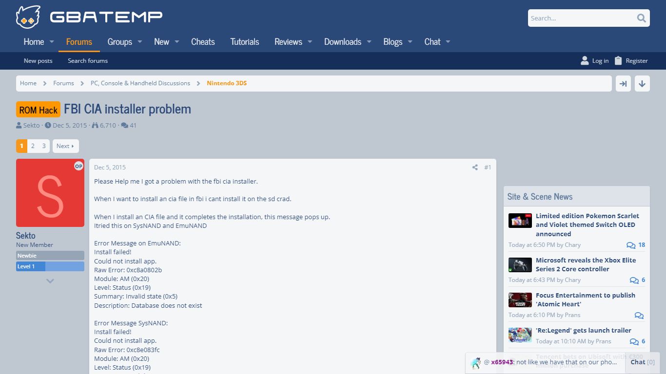Open the GBAtemp logo homepage
Viewport: 666px width, 374px height.
coord(89,17)
